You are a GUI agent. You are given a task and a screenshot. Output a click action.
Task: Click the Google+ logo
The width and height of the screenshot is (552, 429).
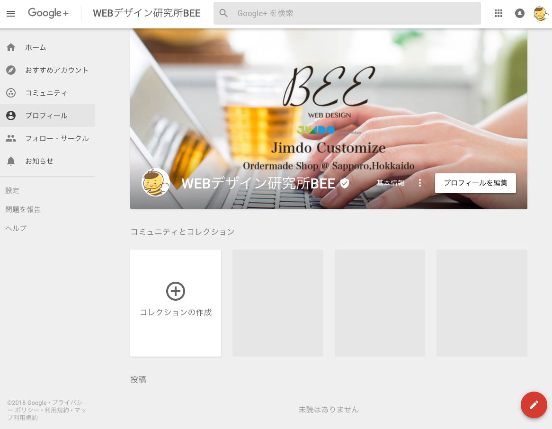48,13
